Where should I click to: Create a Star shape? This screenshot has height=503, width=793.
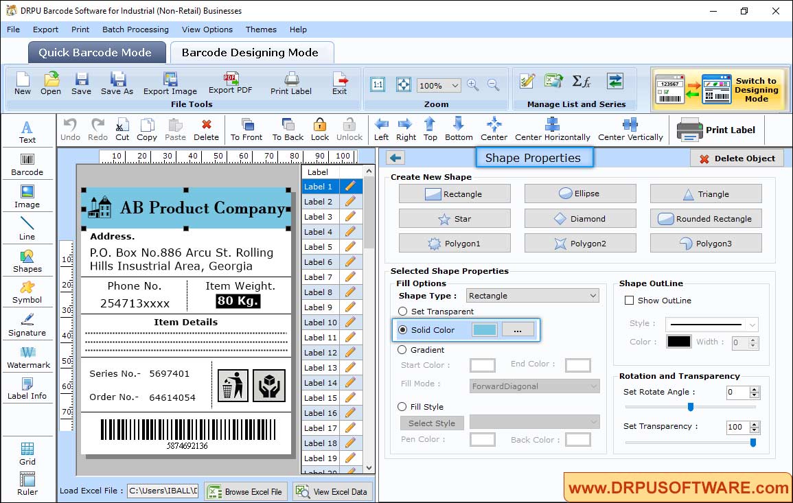pyautogui.click(x=455, y=219)
